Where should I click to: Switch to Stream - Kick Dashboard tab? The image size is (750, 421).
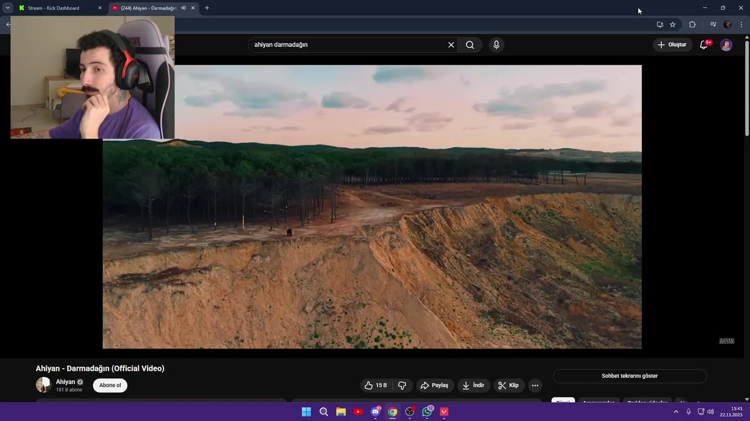point(61,8)
